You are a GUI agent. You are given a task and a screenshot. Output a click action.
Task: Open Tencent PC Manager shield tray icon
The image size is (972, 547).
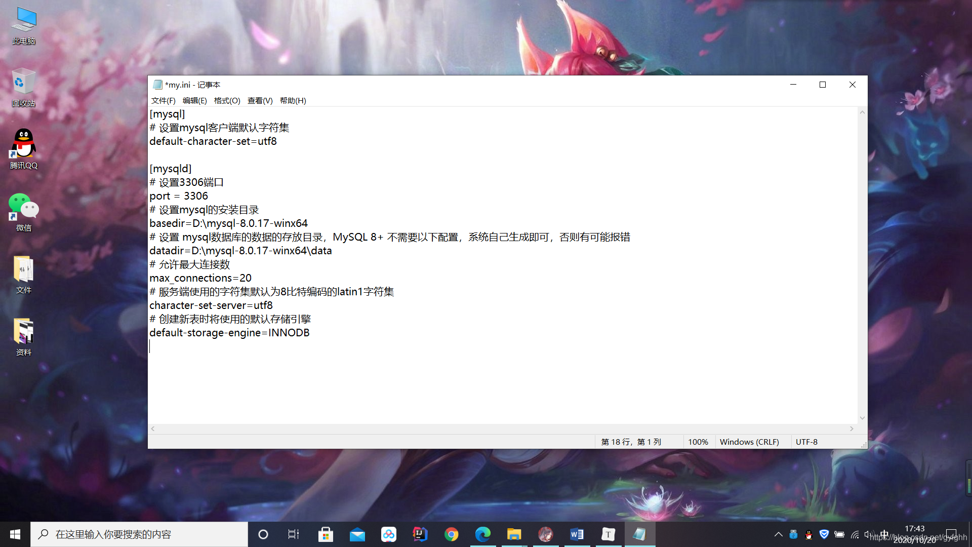click(x=824, y=534)
